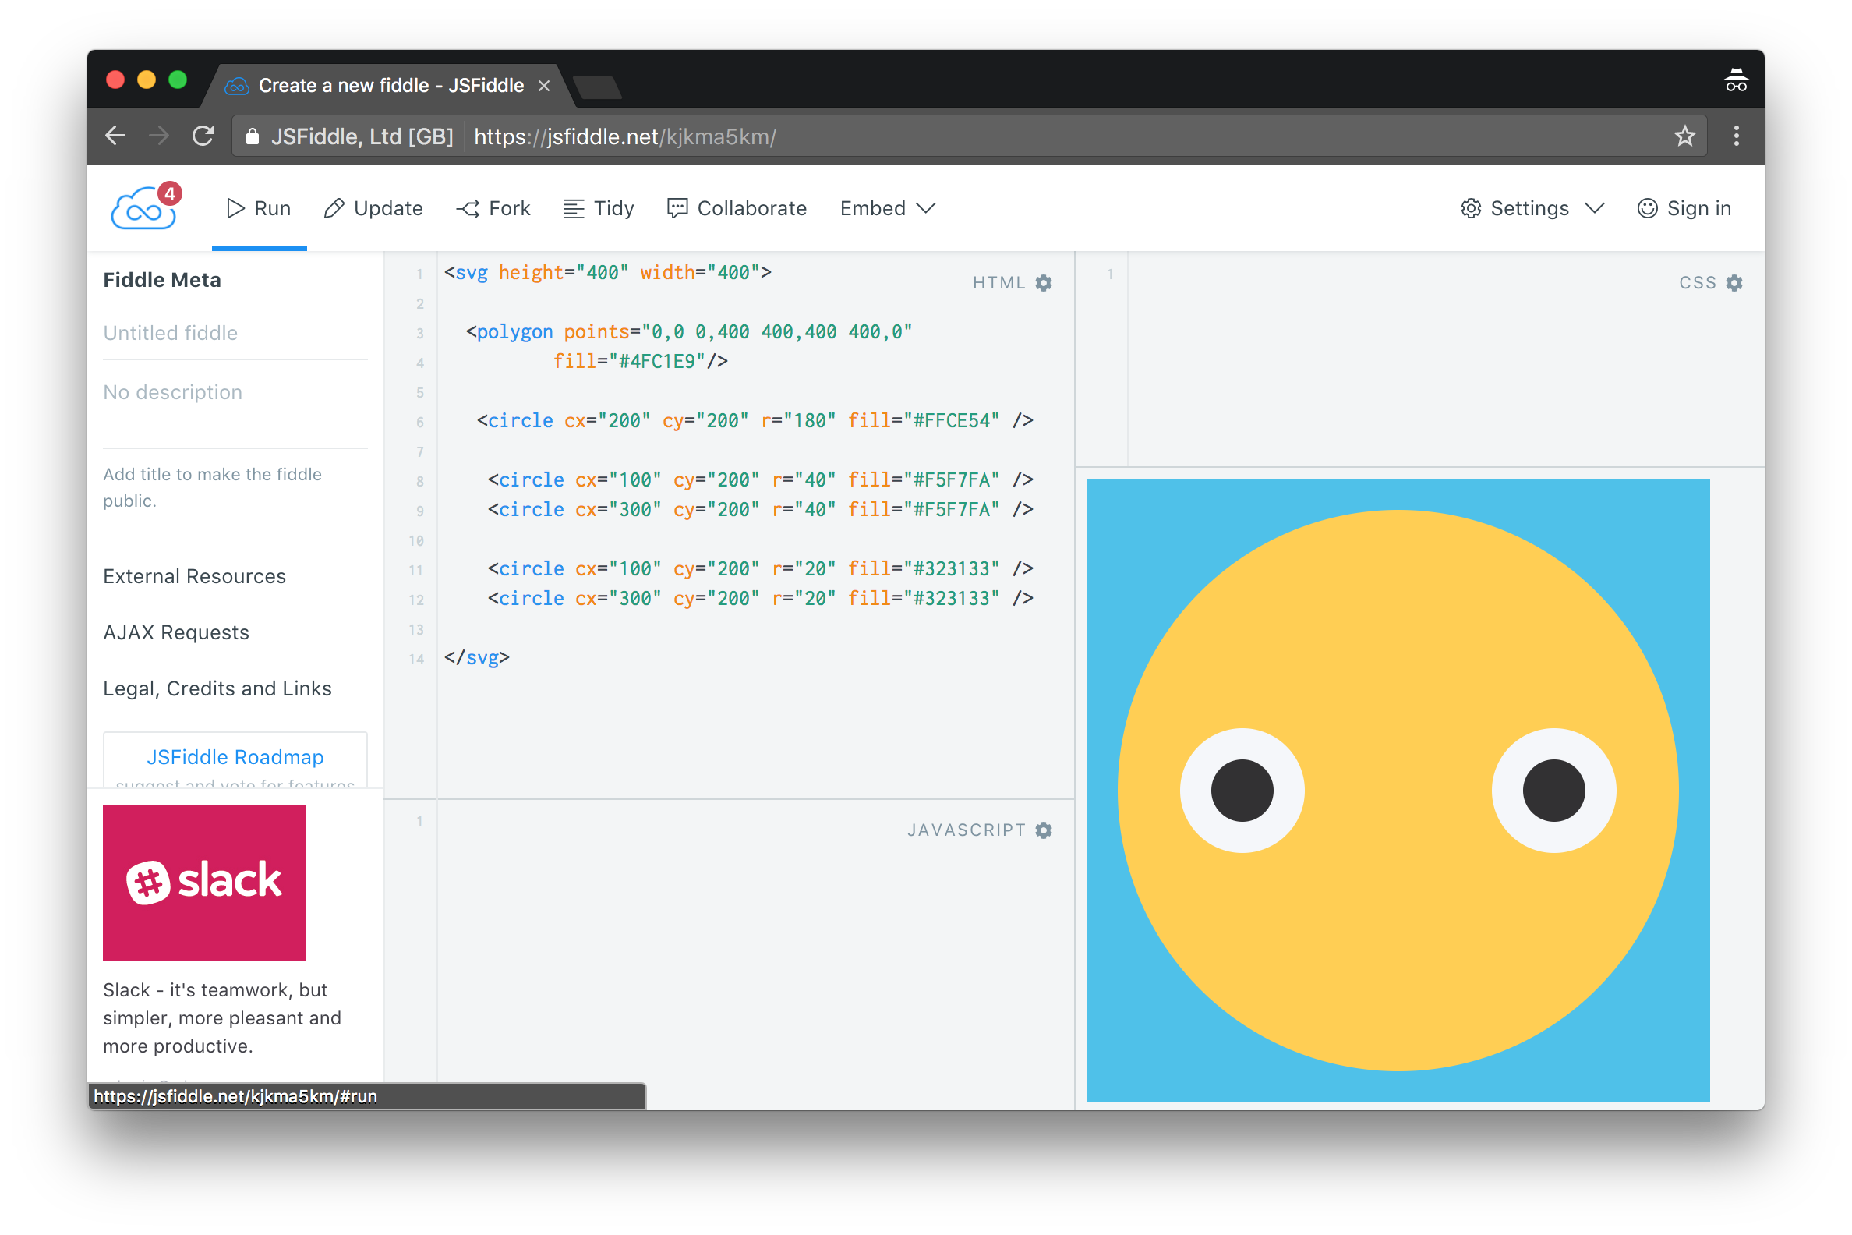Screen dimensions: 1852x1235
Task: Expand External Resources section
Action: pos(195,576)
